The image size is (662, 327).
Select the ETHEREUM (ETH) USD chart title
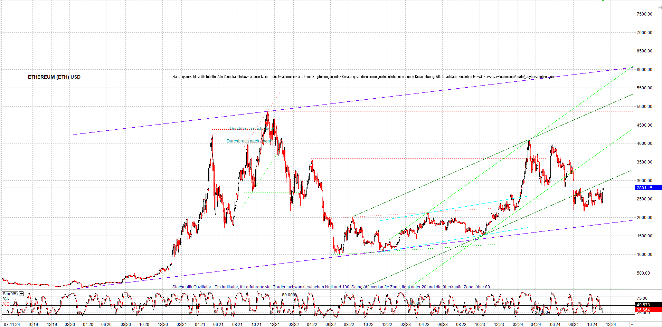(x=54, y=77)
